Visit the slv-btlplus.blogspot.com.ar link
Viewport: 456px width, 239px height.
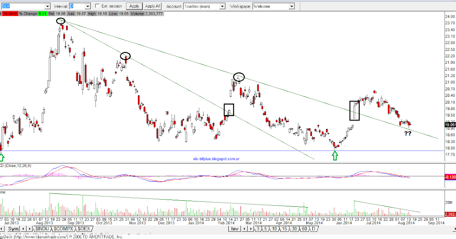click(217, 158)
